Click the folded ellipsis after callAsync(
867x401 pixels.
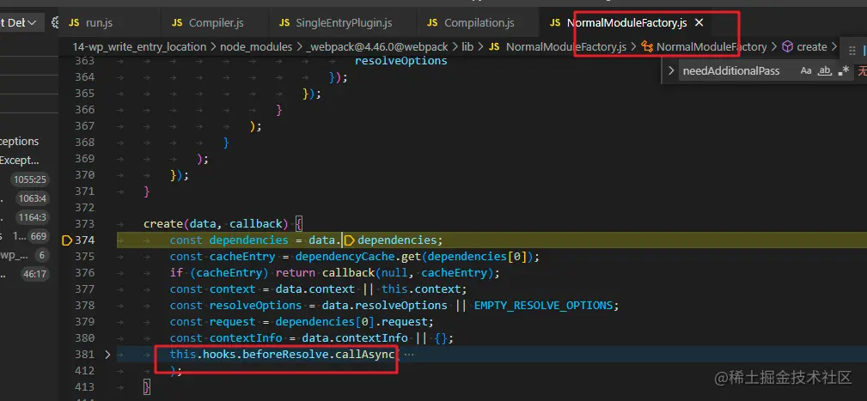click(x=409, y=355)
